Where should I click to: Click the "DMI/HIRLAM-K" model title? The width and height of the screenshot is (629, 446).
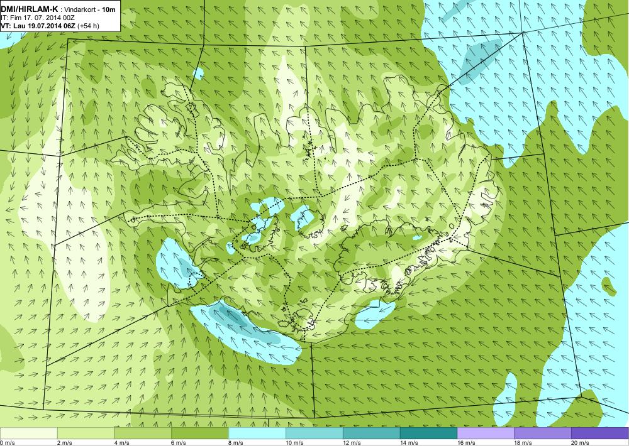(30, 9)
